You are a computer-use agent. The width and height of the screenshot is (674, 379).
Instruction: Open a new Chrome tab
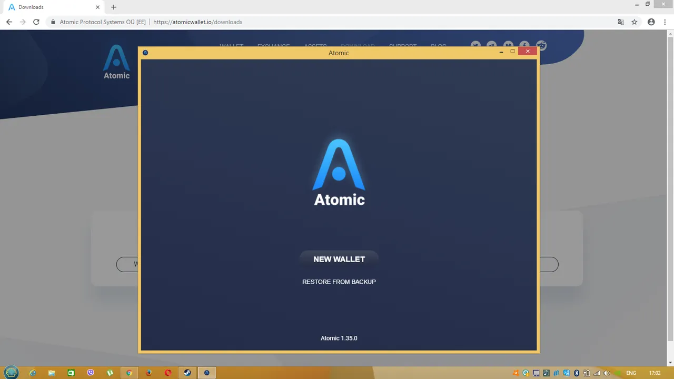point(114,7)
